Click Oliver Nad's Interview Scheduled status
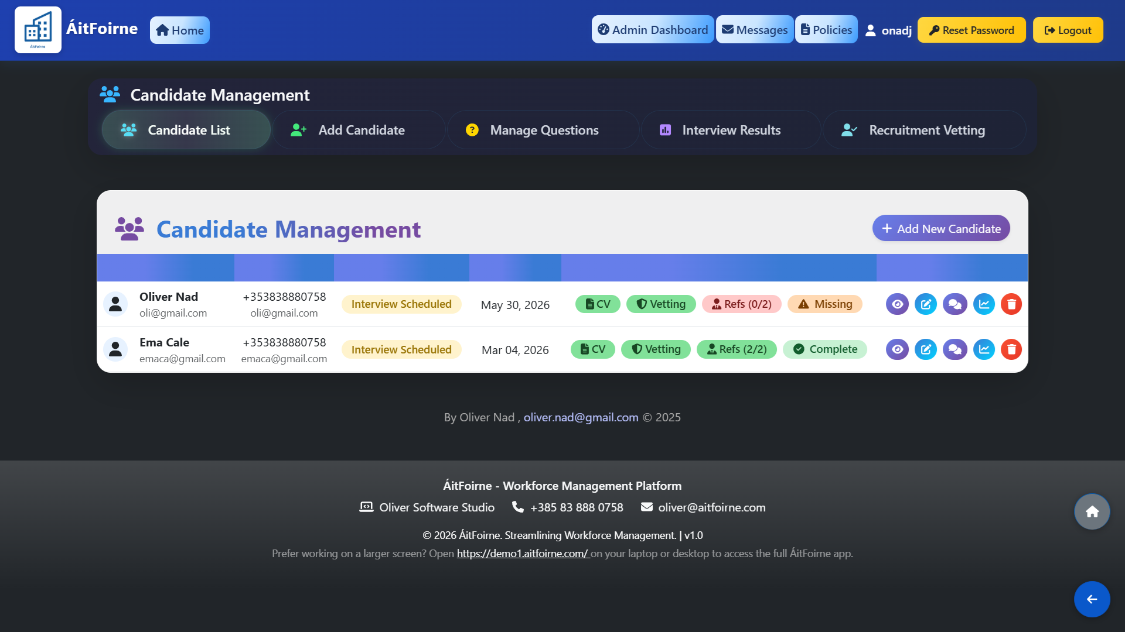Screen dimensions: 1125x632 pos(401,304)
